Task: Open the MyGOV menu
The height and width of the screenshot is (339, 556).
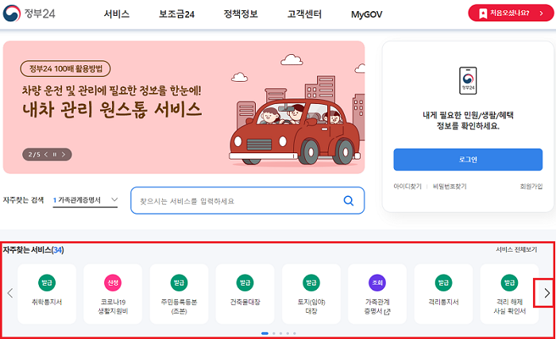Action: pos(367,14)
